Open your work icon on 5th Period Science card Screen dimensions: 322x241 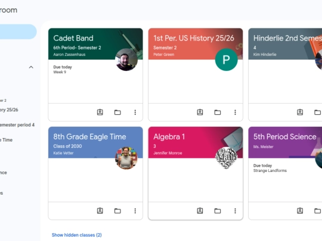(x=300, y=211)
